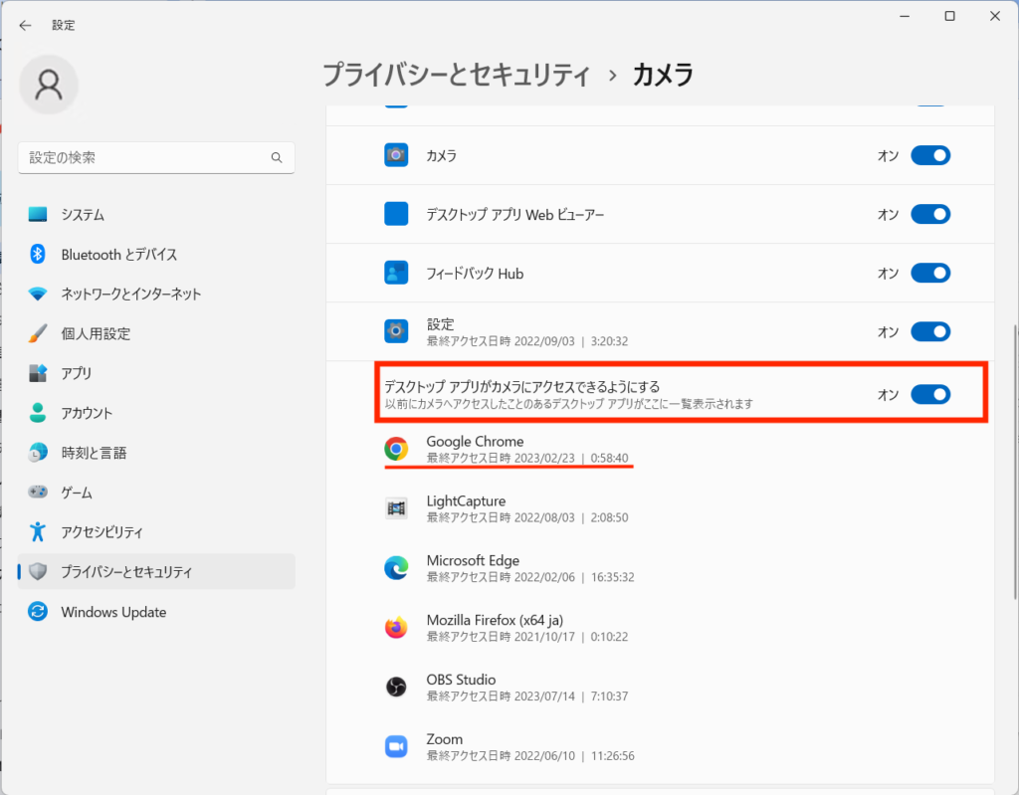
Task: Turn off desktop apps camera access toggle
Action: 930,395
